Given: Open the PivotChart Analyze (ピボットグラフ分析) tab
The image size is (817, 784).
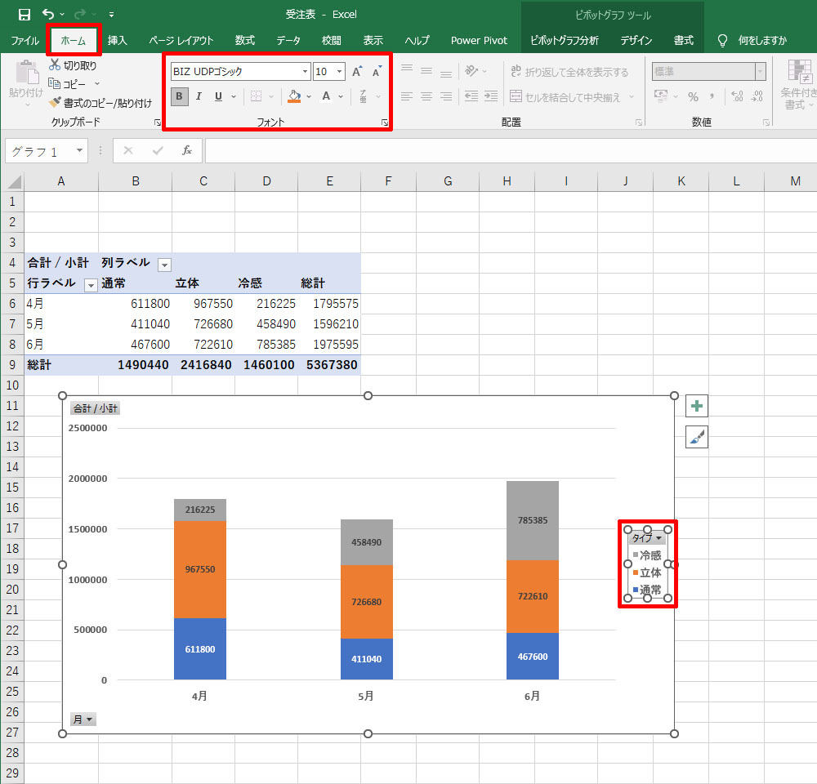Looking at the screenshot, I should [x=565, y=40].
